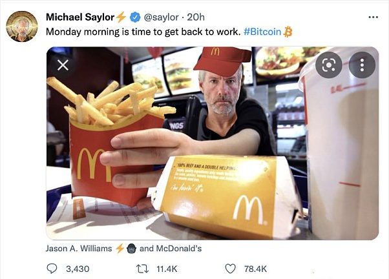This screenshot has width=389, height=279.
Task: Close the image with the X button
Action: 63,65
